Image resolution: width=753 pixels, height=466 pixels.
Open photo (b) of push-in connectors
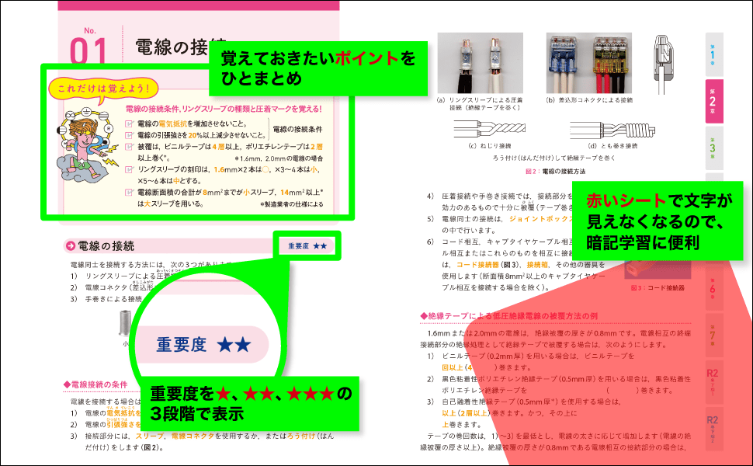(x=588, y=63)
